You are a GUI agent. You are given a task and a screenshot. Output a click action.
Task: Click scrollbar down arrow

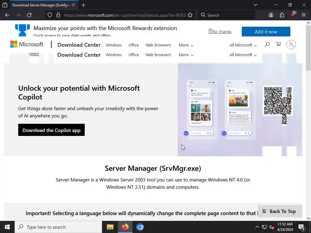click(x=308, y=218)
